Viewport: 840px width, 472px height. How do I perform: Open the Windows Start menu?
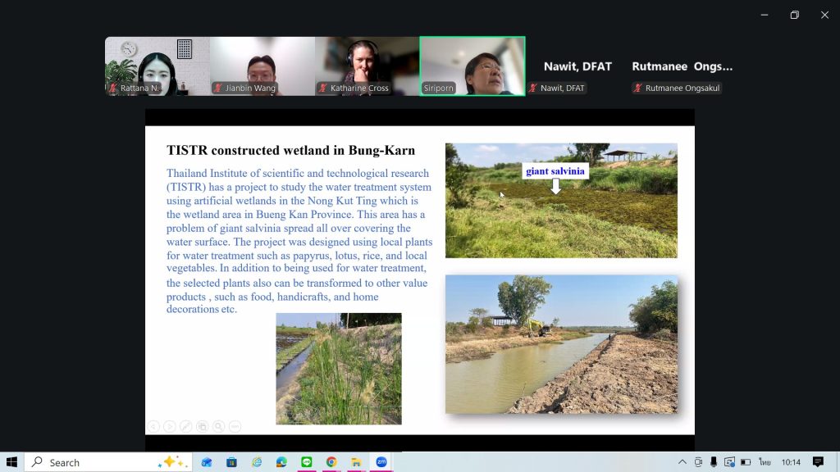[11, 462]
